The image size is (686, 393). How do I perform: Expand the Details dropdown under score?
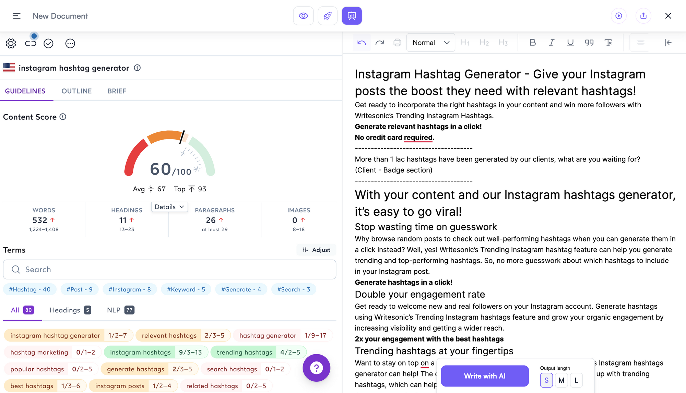tap(169, 207)
